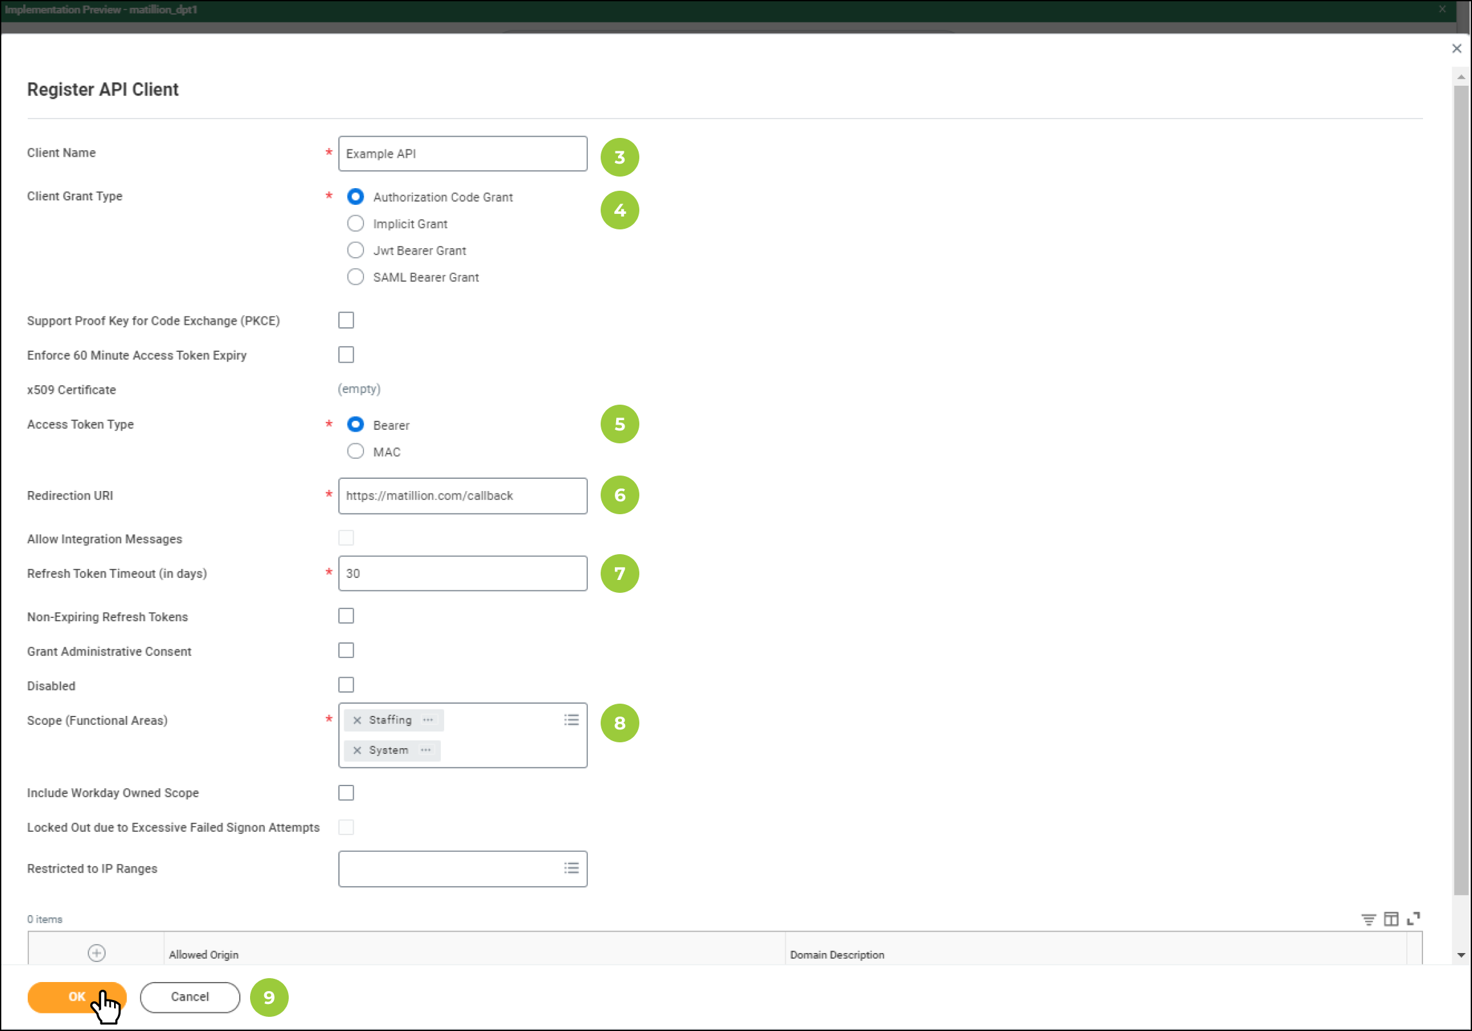Open the table filter icon
Viewport: 1472px width, 1031px height.
click(1368, 919)
